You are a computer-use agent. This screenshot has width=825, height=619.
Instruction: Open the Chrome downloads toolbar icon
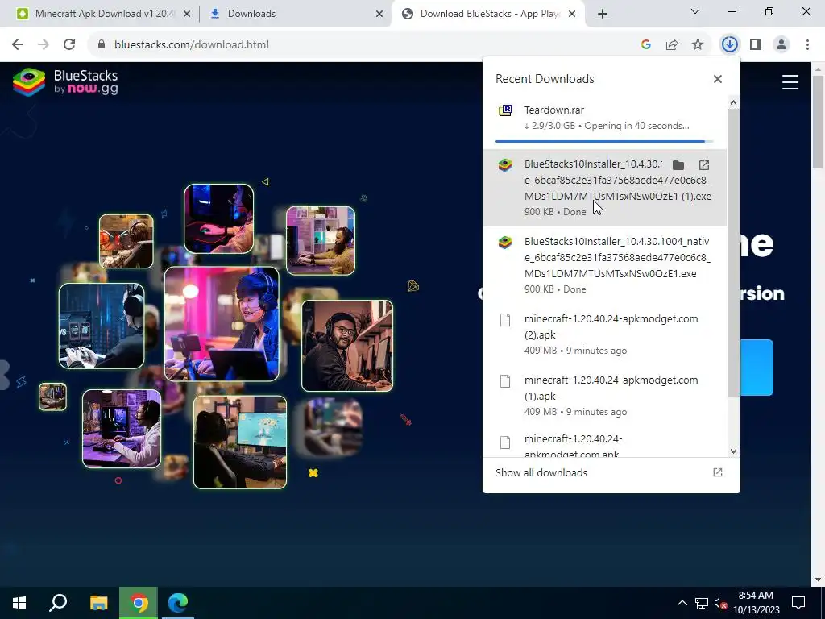(729, 44)
